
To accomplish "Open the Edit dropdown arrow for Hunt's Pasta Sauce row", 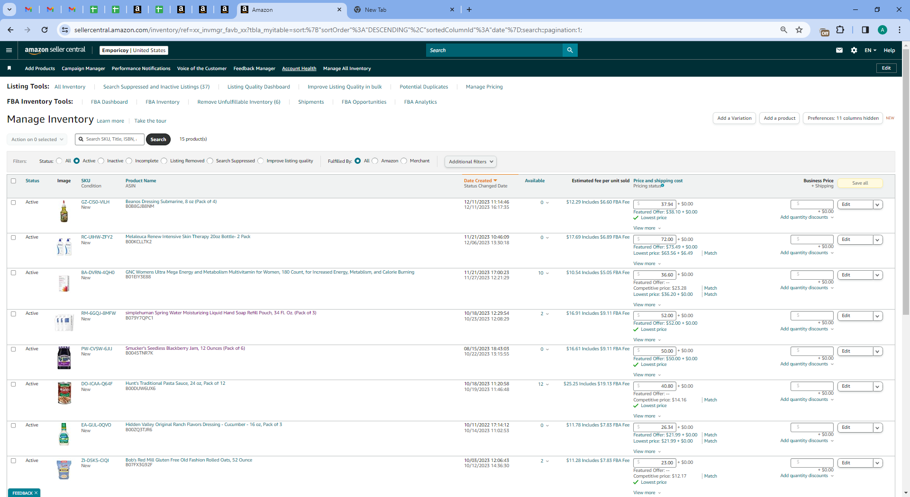I will [878, 386].
